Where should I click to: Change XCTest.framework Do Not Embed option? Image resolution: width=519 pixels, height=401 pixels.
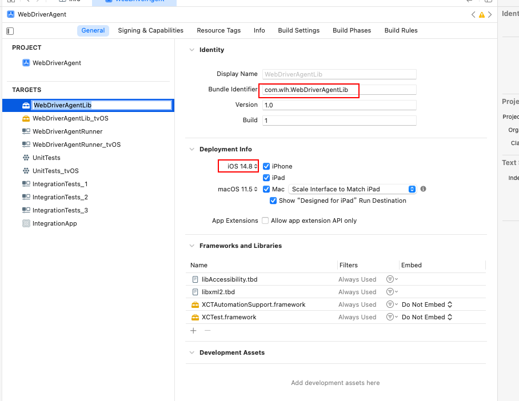click(x=426, y=317)
